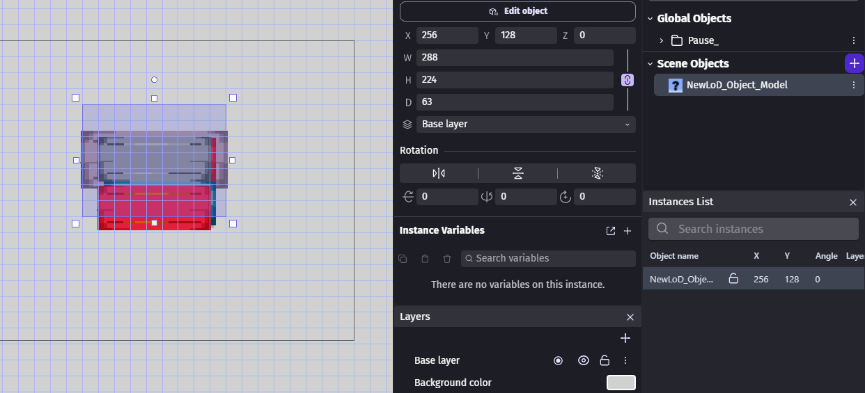This screenshot has height=393, width=865.
Task: Click the NewLoD_Object_Model question mark thumbnail
Action: [x=676, y=85]
